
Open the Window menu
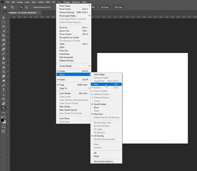point(76,2)
